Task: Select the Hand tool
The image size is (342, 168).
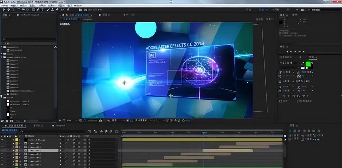Action: tap(9, 10)
